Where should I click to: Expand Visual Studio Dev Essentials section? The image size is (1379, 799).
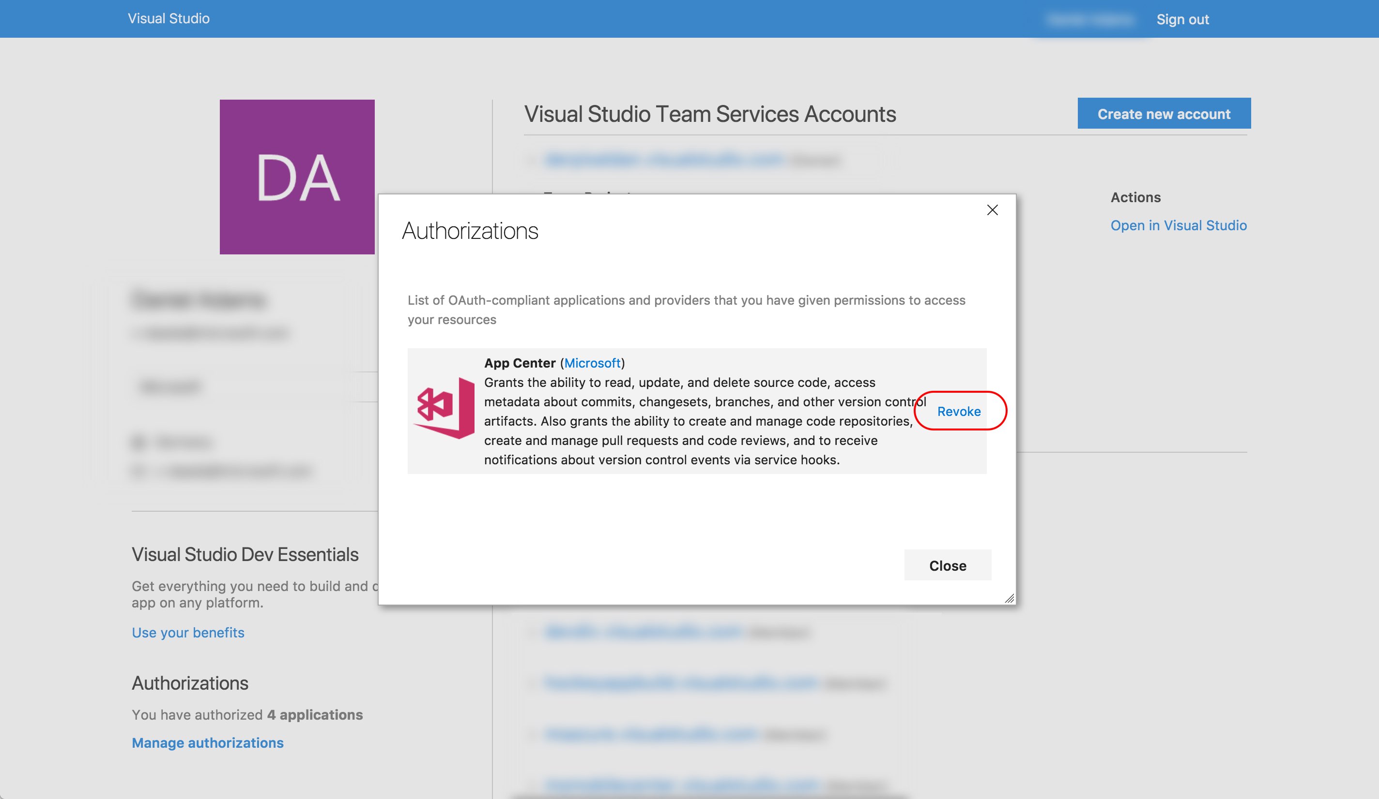pyautogui.click(x=245, y=554)
